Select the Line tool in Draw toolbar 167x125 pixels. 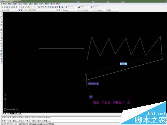(x=1, y=14)
